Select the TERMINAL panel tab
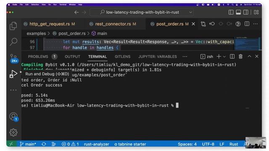269x151 pixels. point(98,57)
